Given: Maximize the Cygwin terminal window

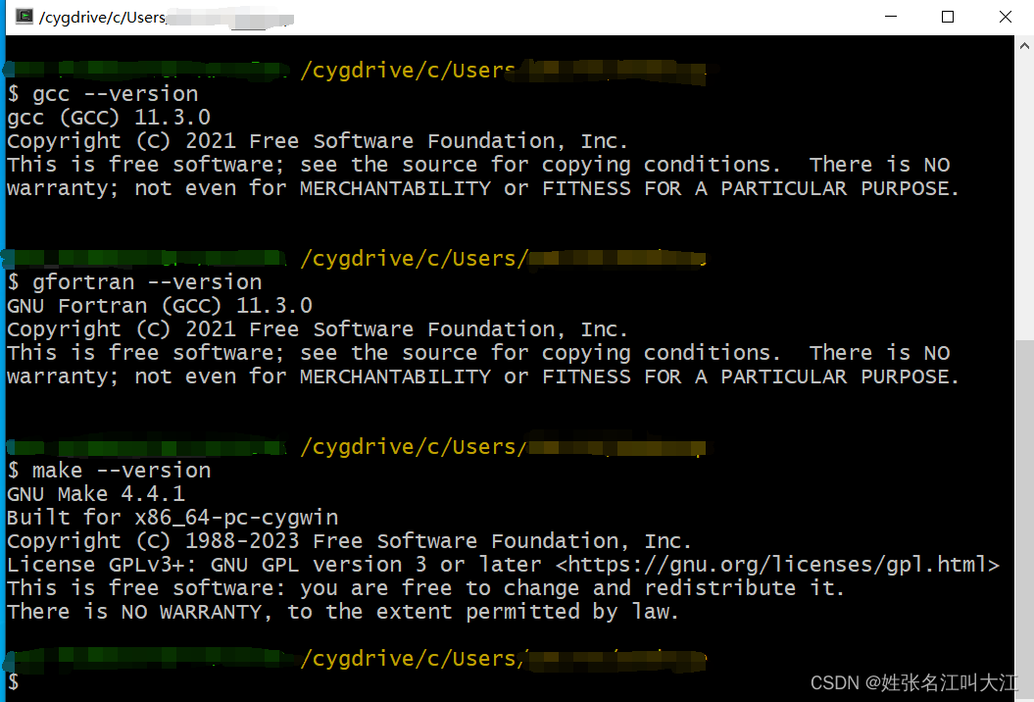Looking at the screenshot, I should point(947,16).
